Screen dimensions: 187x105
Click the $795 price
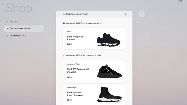point(69,100)
